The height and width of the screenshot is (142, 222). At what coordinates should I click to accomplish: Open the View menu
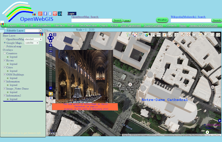[22, 26]
